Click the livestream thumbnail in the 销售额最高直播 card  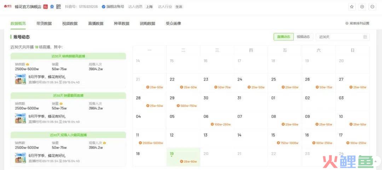21,79
